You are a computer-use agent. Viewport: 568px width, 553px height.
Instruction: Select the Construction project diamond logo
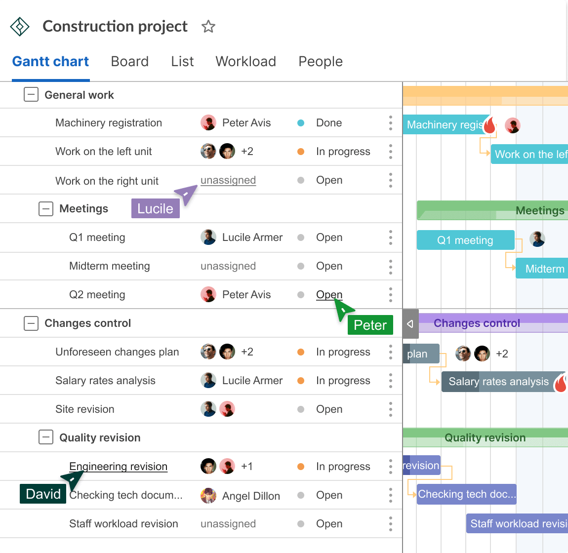(20, 26)
